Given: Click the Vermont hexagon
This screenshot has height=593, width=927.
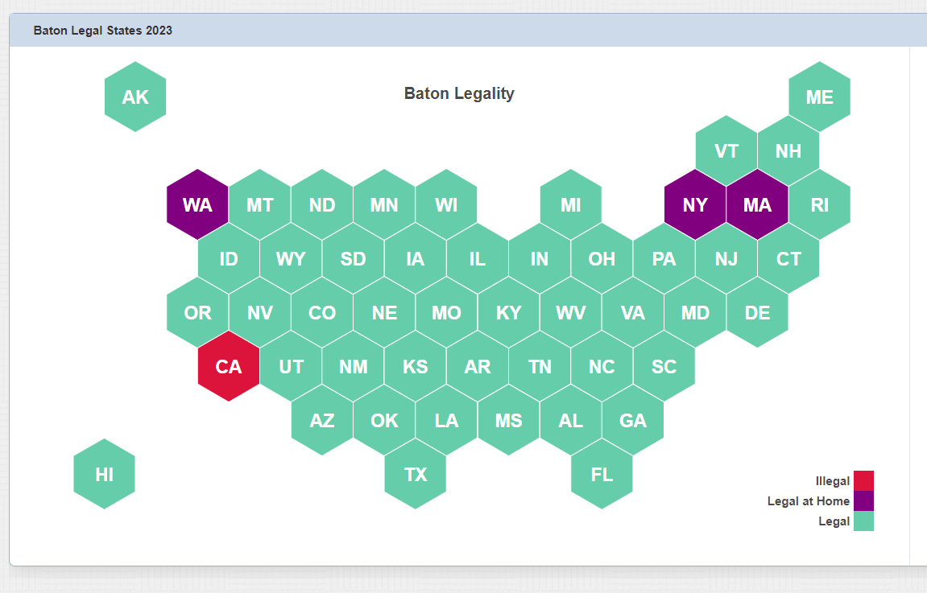Looking at the screenshot, I should click(x=726, y=150).
